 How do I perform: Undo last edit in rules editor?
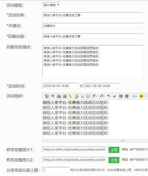(x=53, y=96)
